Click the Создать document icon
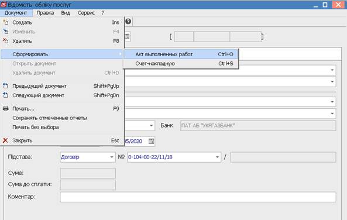Image resolution: width=347 pixels, height=220 pixels. coord(5,22)
